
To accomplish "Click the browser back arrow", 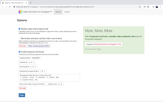I will [3, 7].
